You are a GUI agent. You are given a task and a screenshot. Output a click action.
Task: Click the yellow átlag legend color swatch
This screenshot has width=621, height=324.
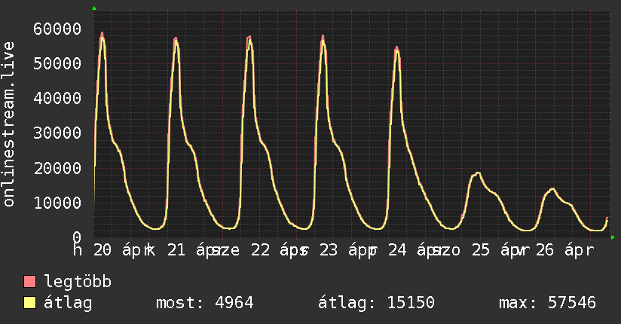pyautogui.click(x=29, y=302)
